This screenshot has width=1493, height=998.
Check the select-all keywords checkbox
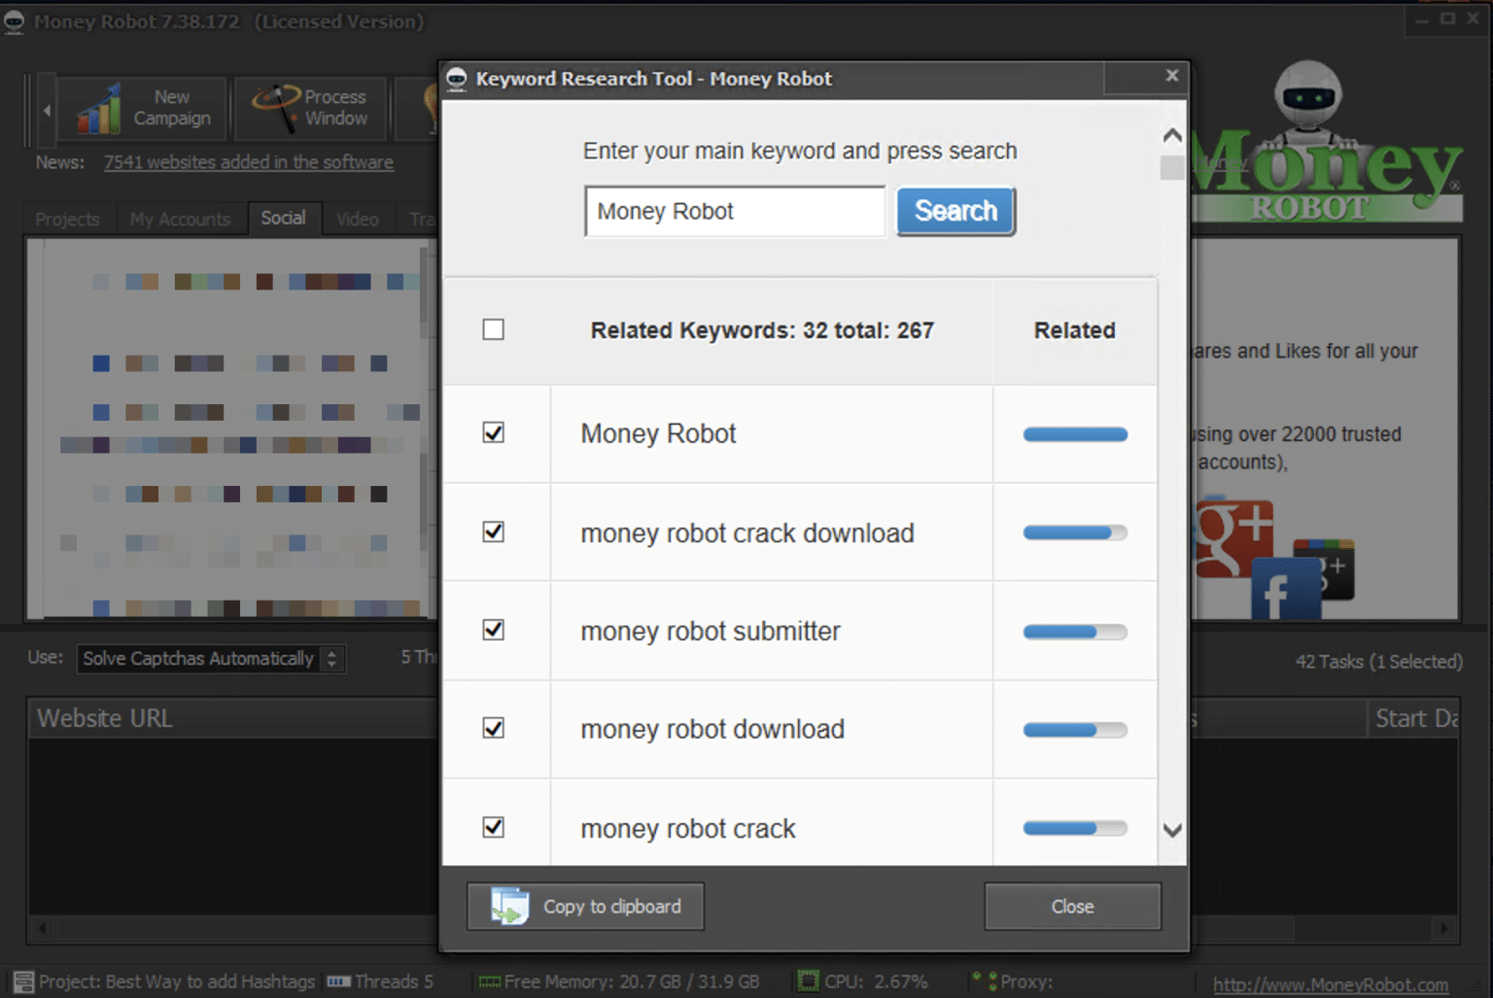494,329
